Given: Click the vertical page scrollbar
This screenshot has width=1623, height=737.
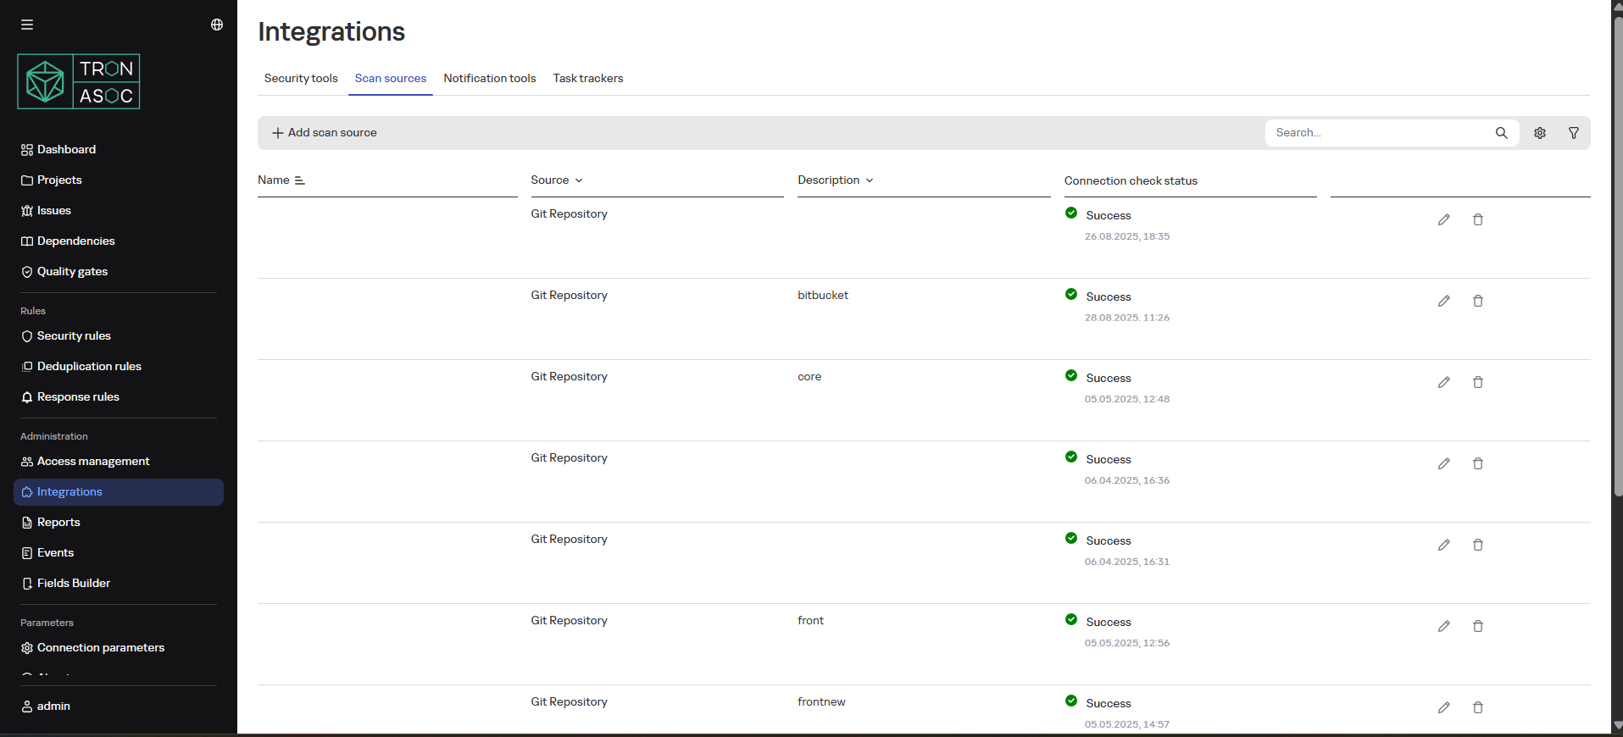Looking at the screenshot, I should (1617, 254).
